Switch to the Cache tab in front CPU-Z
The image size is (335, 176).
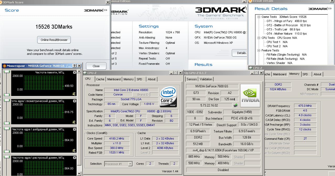(100, 79)
